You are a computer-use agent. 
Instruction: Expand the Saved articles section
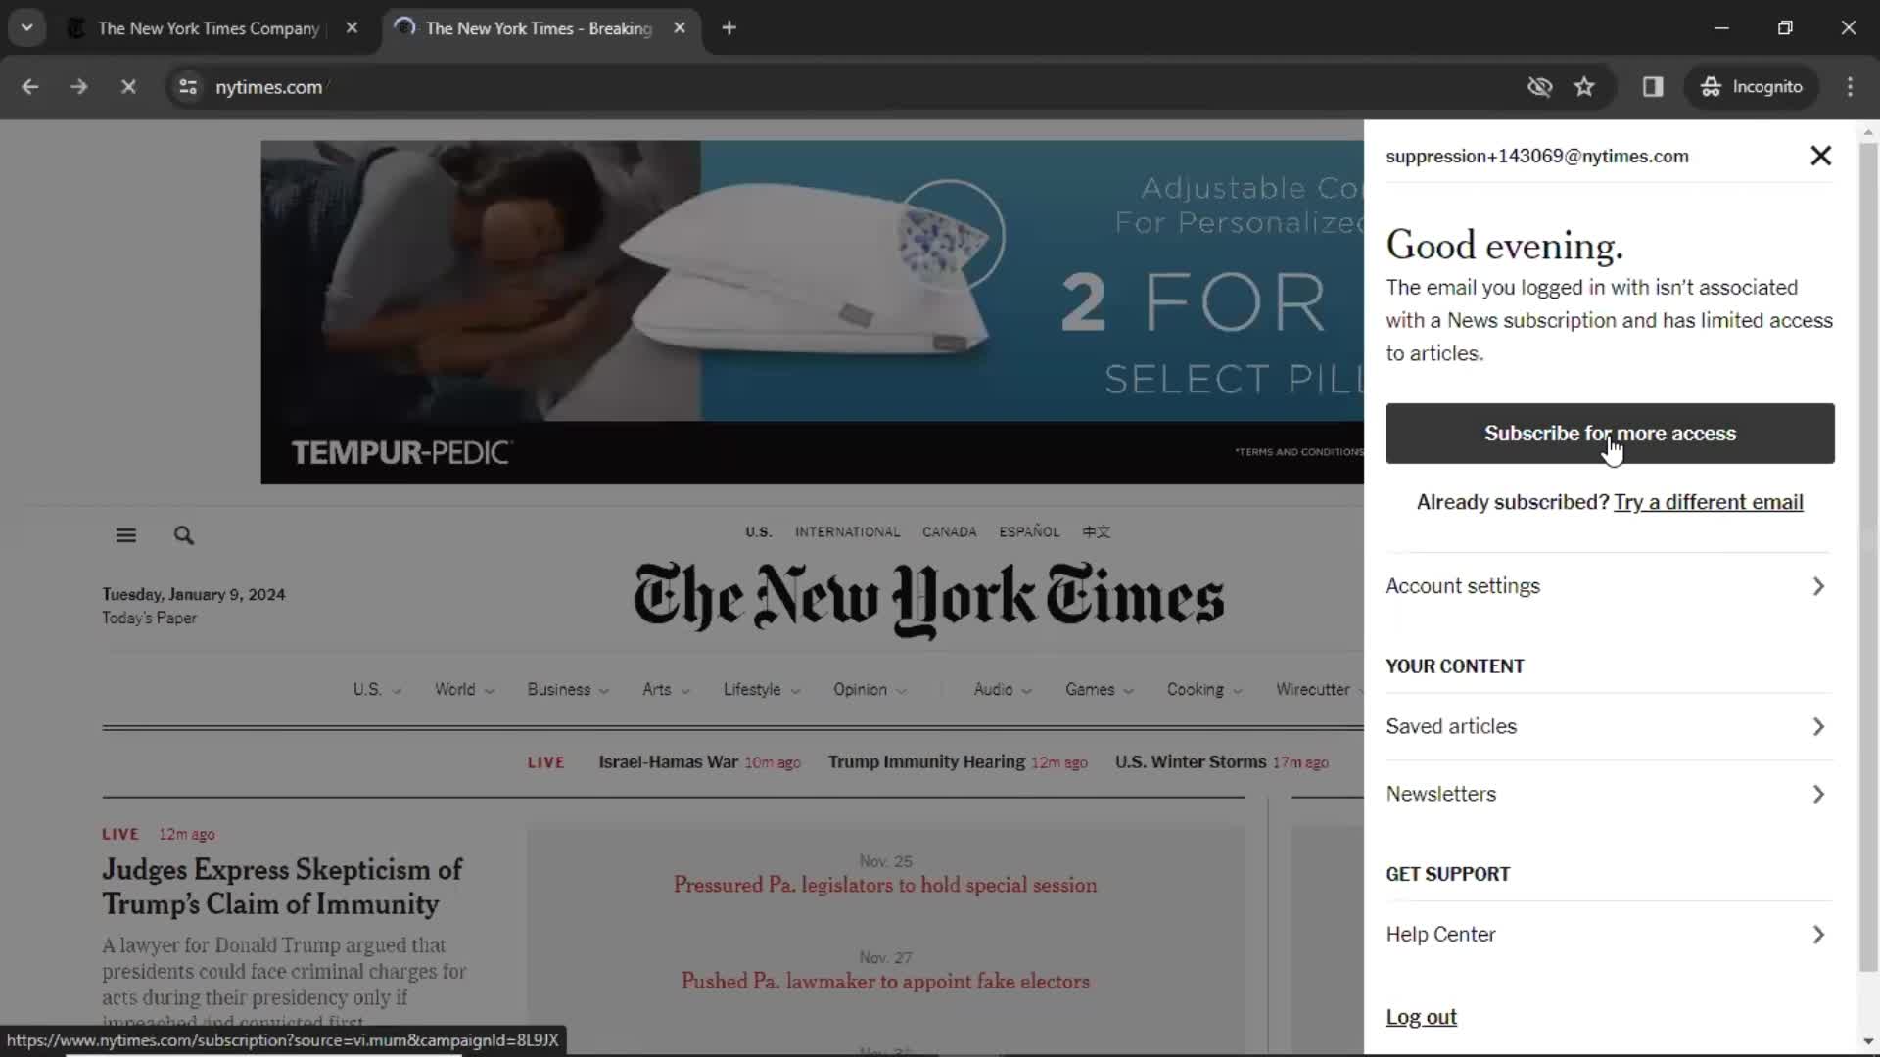pos(1609,725)
